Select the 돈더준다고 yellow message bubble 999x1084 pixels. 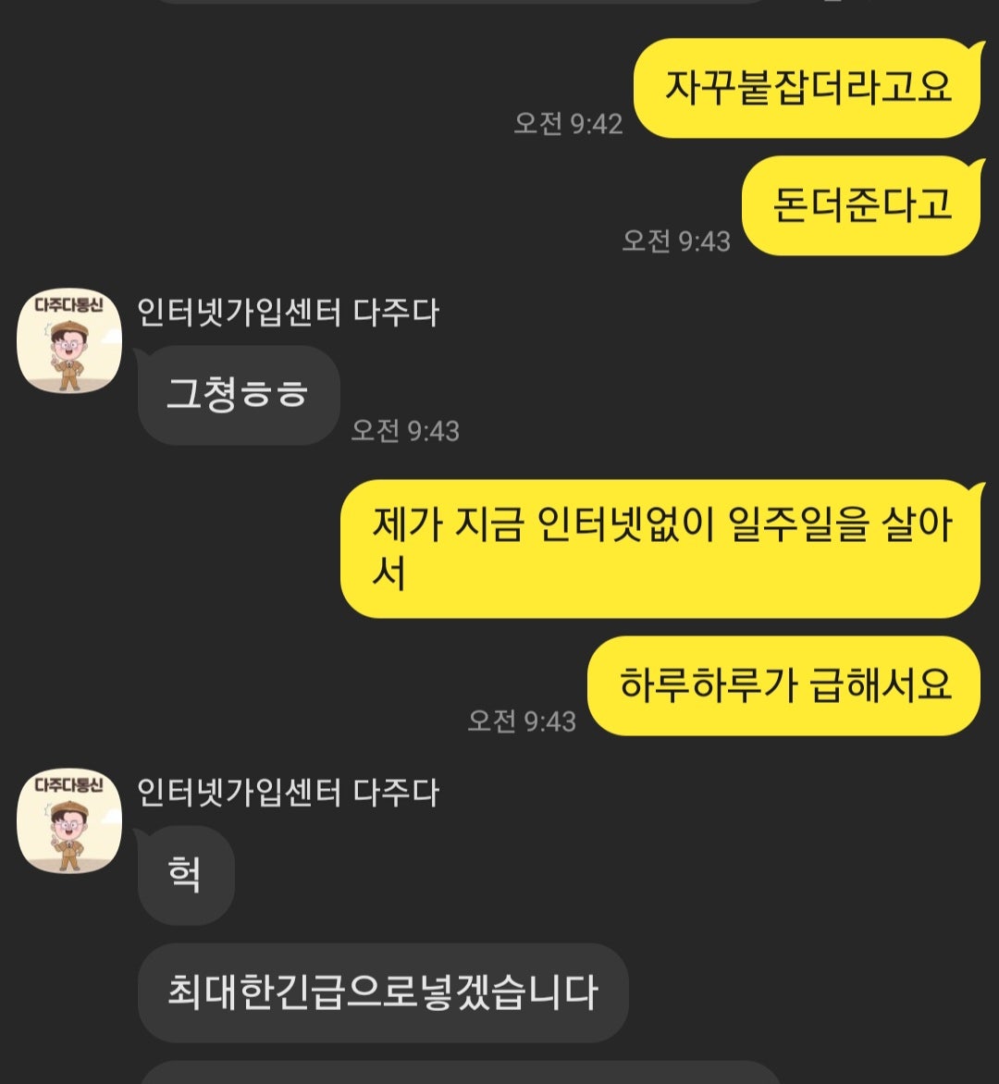[x=861, y=205]
